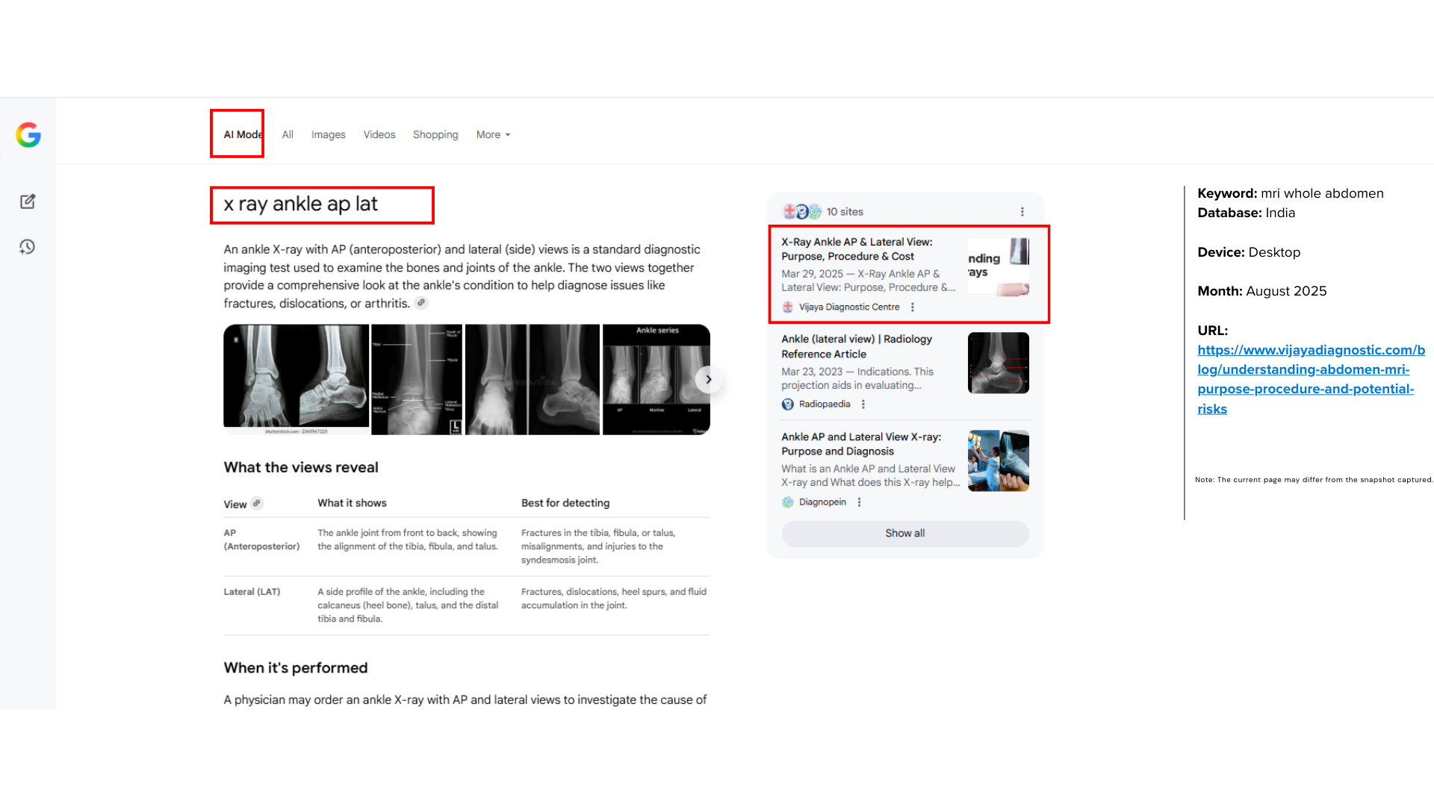Open the three-dot menu next to Diagnopein
Screen dimensions: 1434x806
(x=859, y=502)
